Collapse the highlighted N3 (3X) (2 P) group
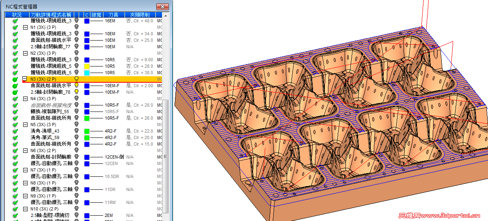488x221 pixels. point(25,79)
